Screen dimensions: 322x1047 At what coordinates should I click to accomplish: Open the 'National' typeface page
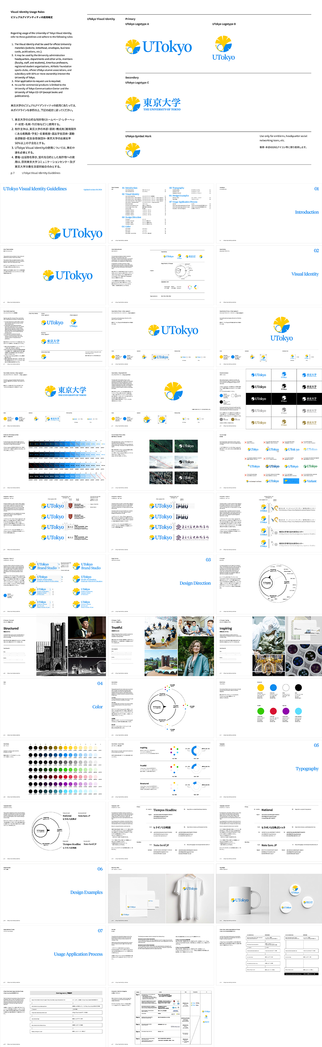click(x=269, y=831)
